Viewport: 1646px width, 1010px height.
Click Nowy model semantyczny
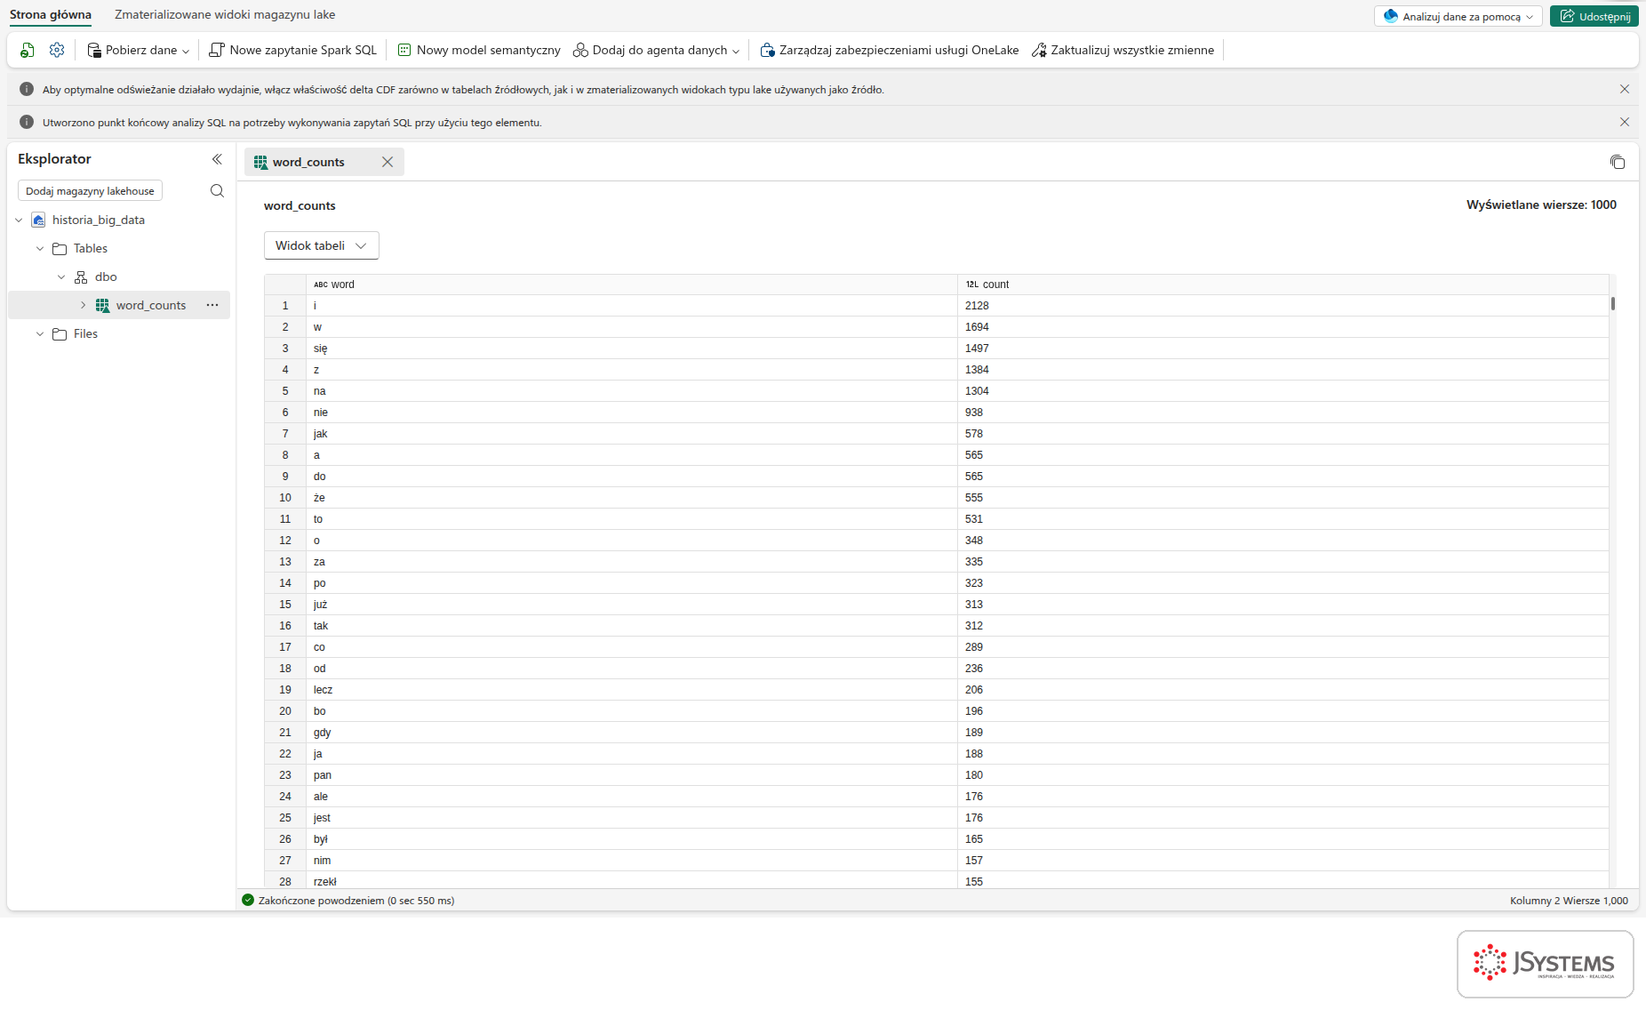pyautogui.click(x=479, y=51)
